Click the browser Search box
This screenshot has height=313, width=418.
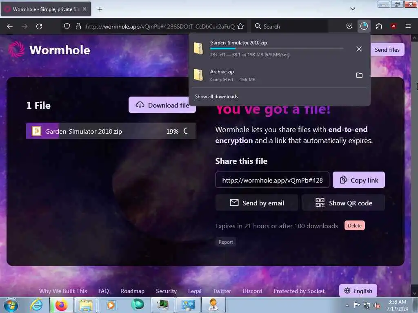click(289, 26)
